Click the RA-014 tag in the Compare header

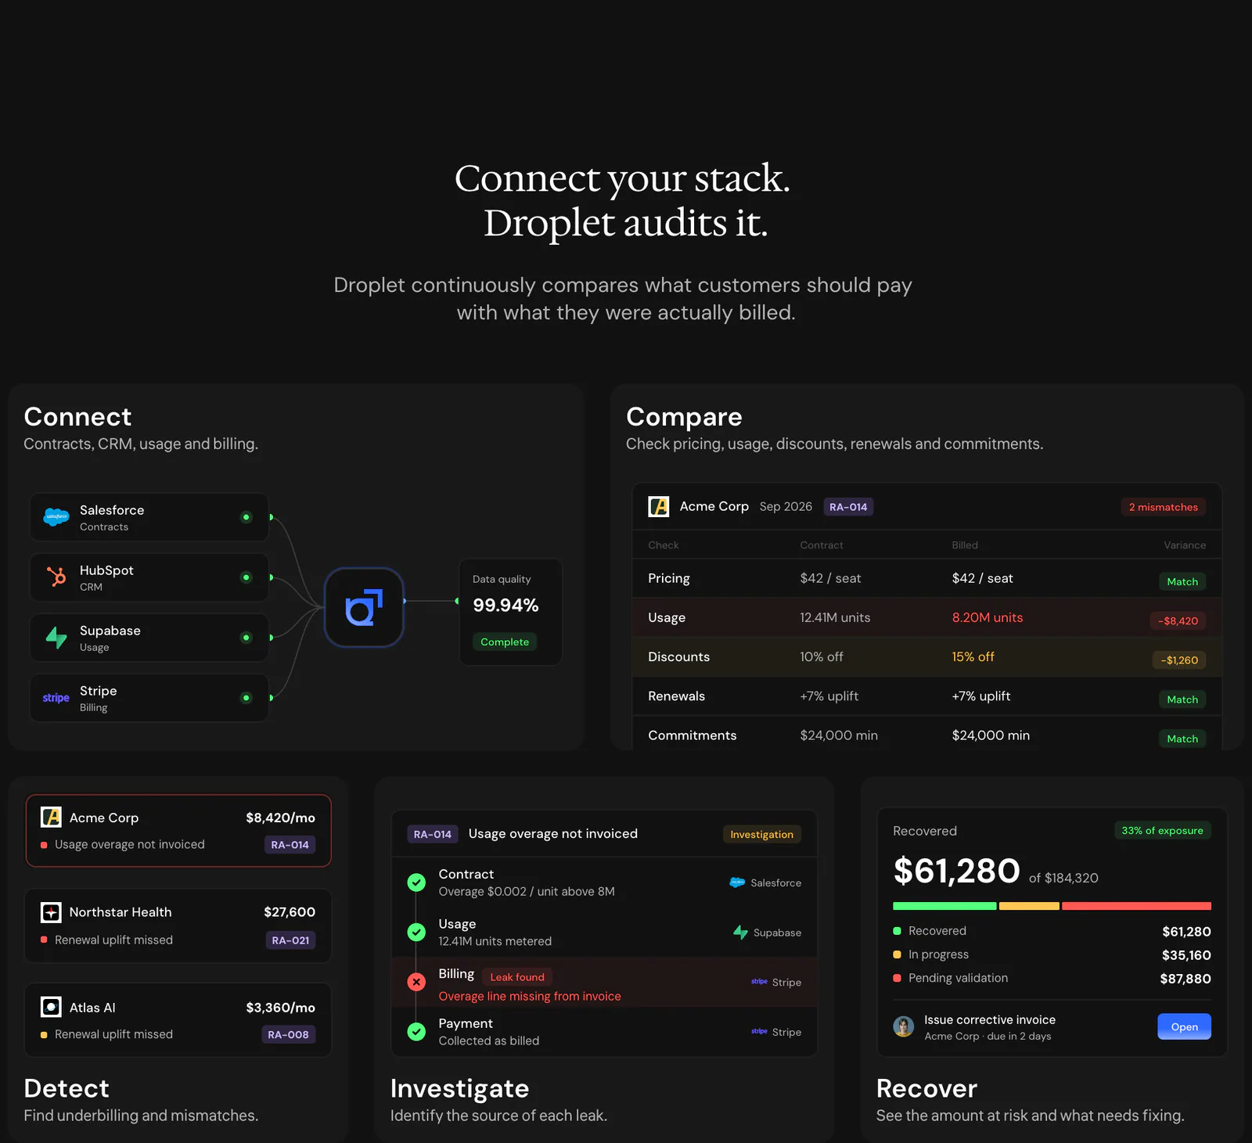coord(848,507)
